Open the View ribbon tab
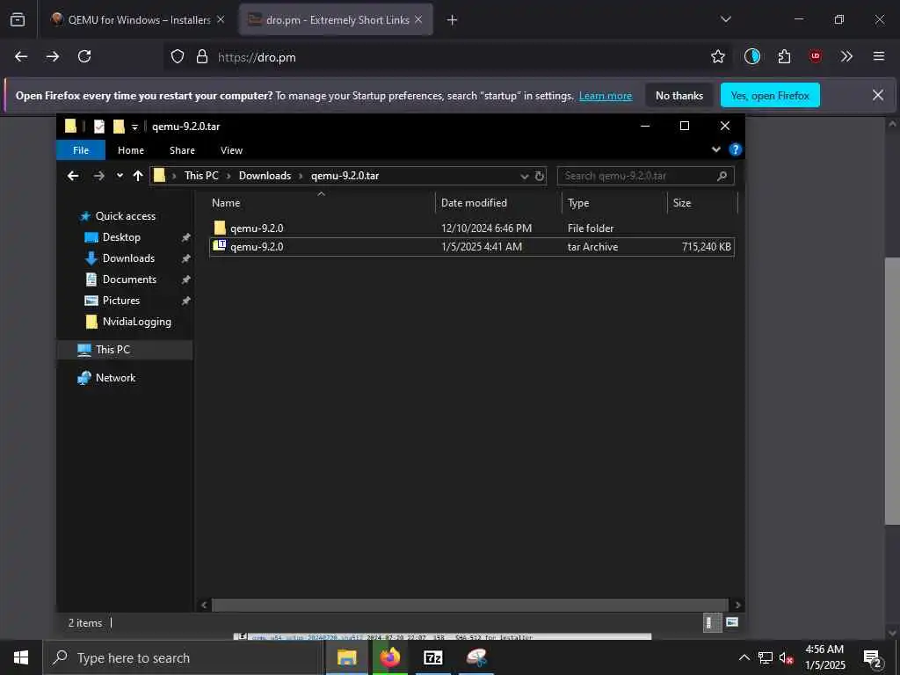The height and width of the screenshot is (675, 900). click(x=231, y=150)
